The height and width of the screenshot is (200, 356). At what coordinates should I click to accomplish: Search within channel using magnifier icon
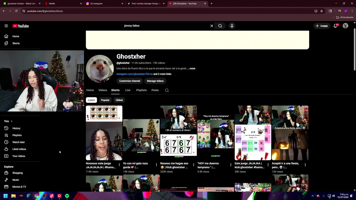[167, 90]
